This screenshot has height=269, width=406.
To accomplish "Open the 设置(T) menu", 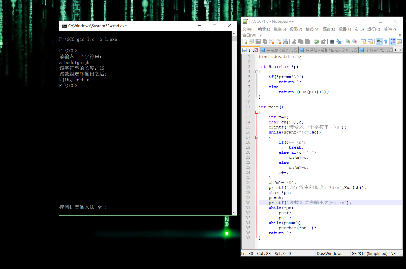I will [345, 29].
